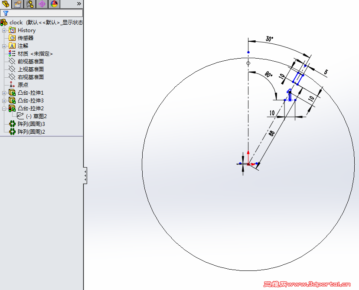
Task: Select the 凸台-拉伸1 extrude icon
Action: tap(12, 92)
